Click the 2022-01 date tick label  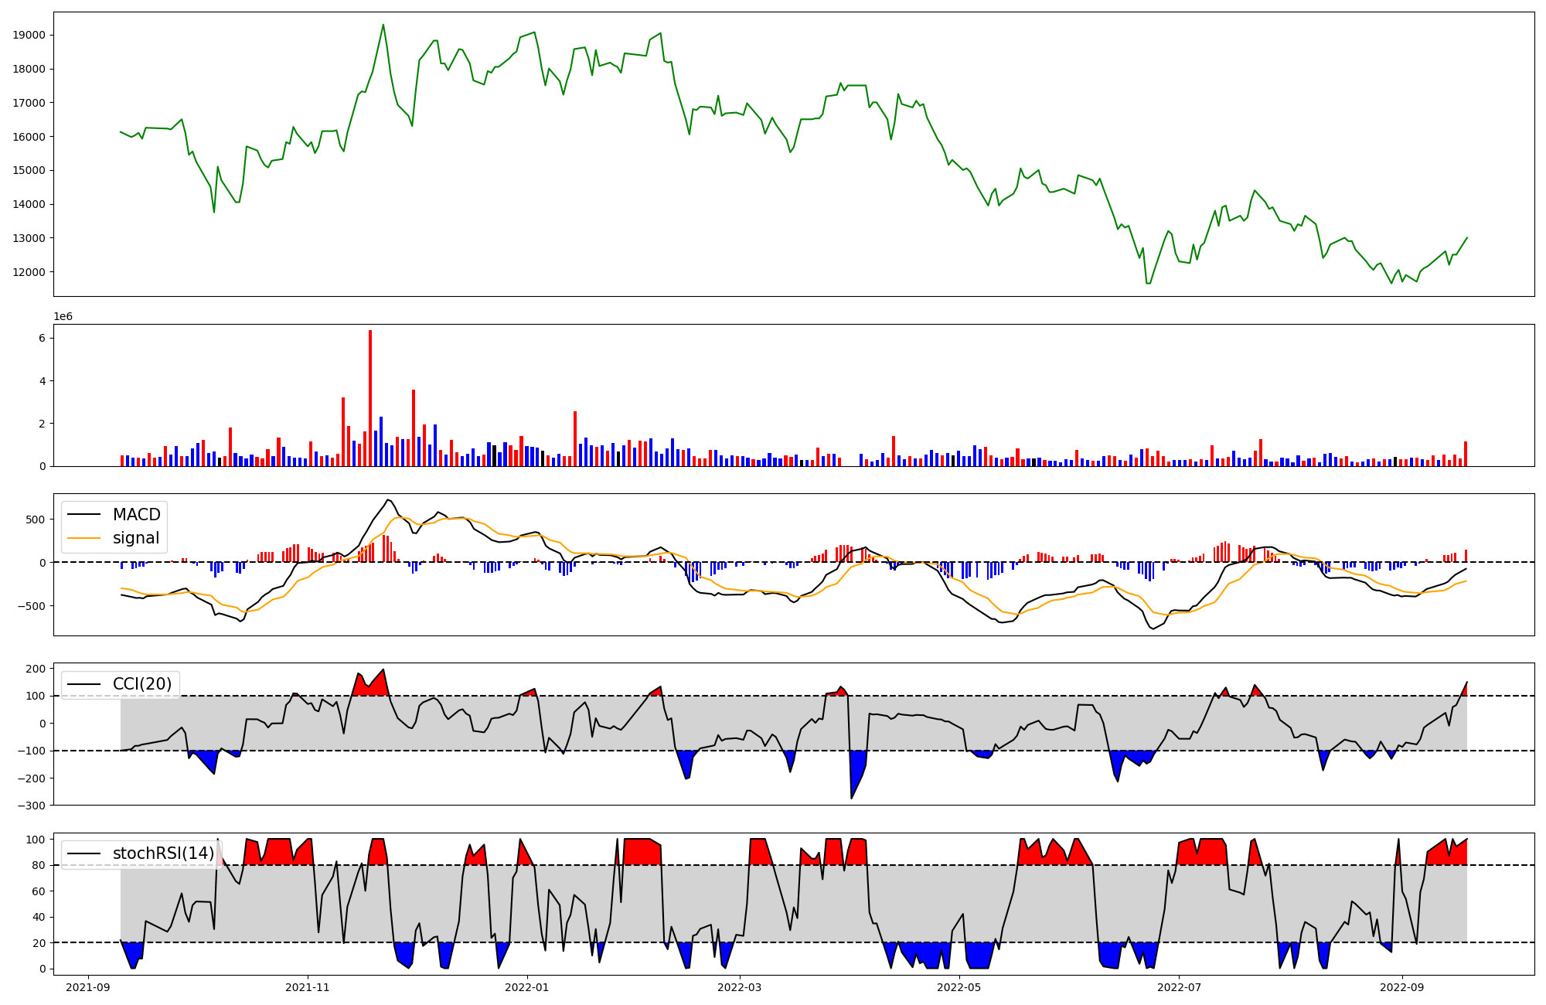[x=527, y=987]
